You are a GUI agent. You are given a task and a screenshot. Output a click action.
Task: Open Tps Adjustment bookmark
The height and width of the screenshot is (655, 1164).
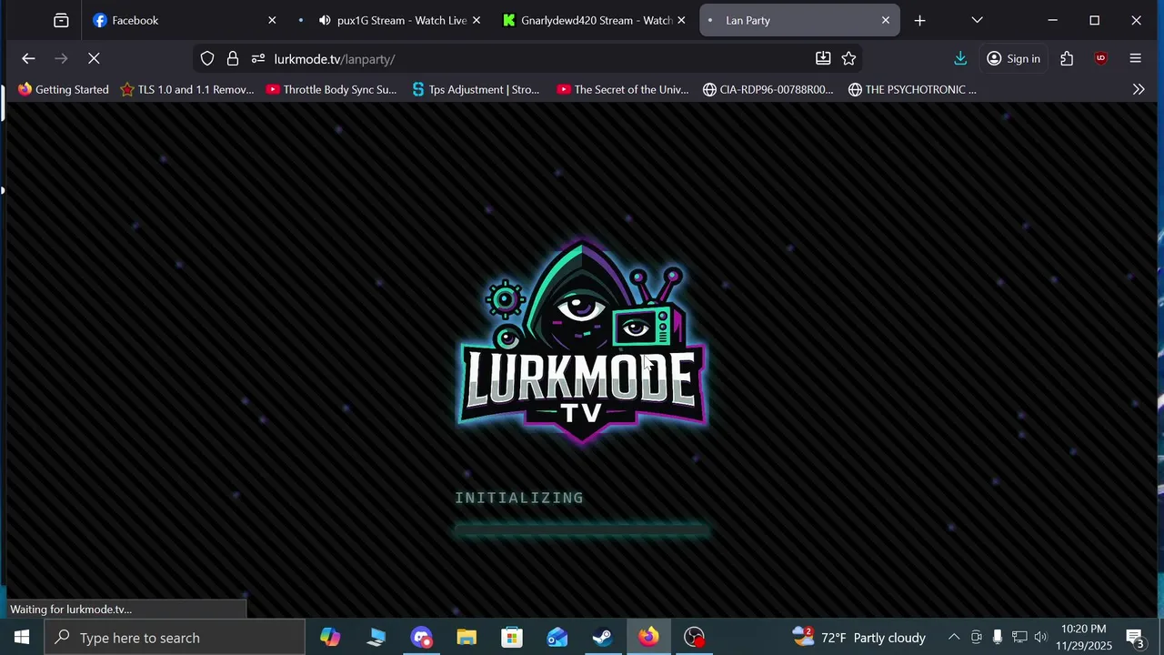click(x=476, y=89)
